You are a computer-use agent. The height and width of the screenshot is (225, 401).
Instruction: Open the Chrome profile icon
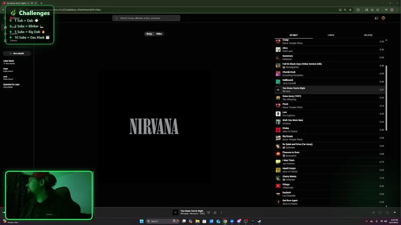[392, 10]
